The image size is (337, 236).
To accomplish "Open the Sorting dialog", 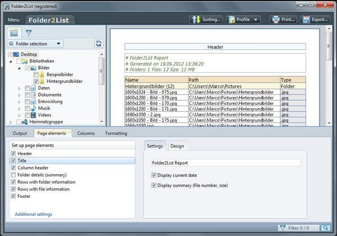I will coord(206,19).
